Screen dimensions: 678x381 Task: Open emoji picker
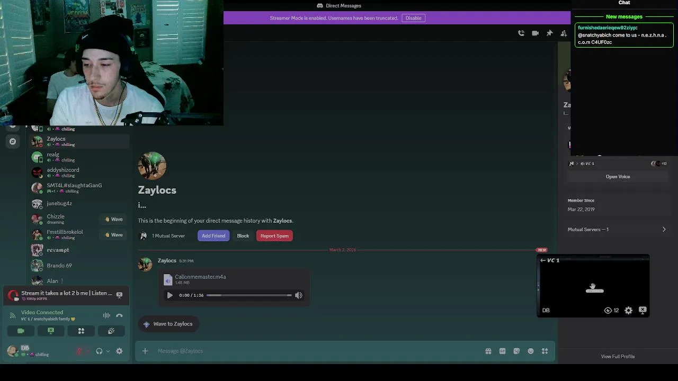coord(531,351)
